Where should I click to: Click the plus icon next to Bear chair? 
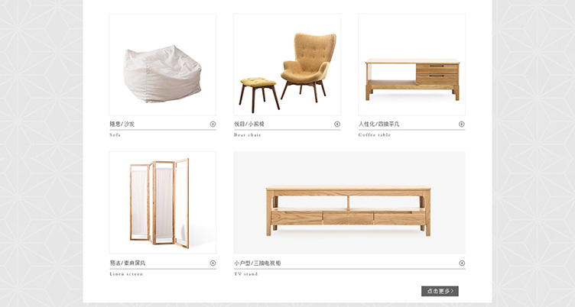click(337, 124)
